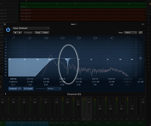
Task: Click the mixer wide channel plus button
Action: coord(74,116)
